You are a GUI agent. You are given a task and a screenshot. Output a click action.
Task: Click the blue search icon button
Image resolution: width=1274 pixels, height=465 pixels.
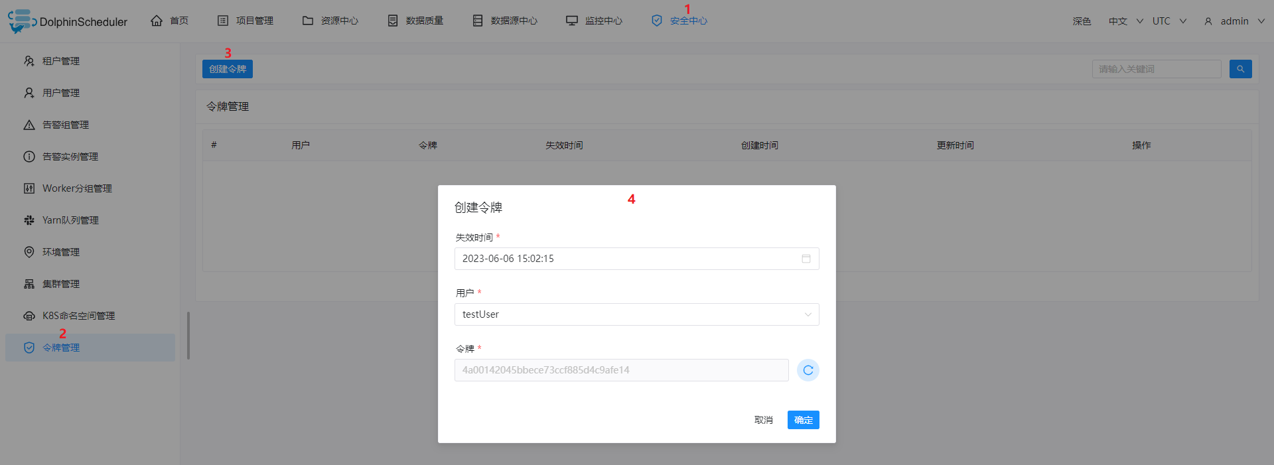[x=1241, y=69]
